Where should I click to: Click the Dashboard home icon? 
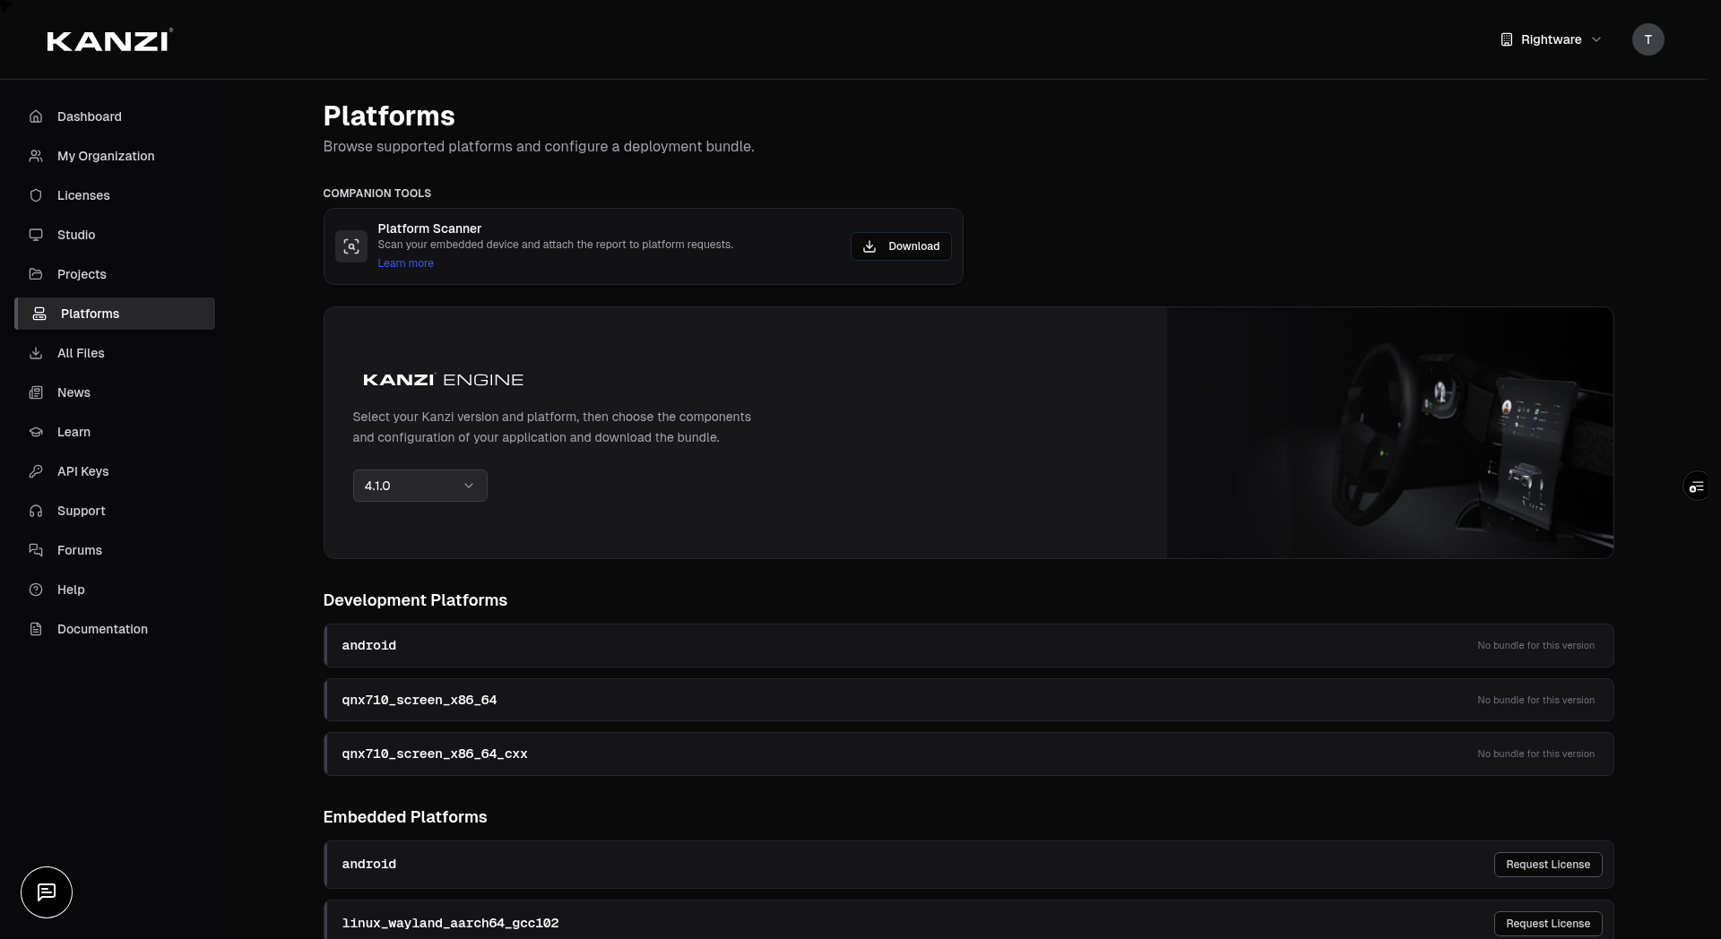(x=36, y=116)
